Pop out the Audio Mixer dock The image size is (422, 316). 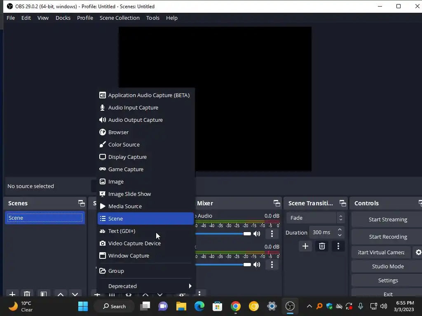tap(277, 203)
